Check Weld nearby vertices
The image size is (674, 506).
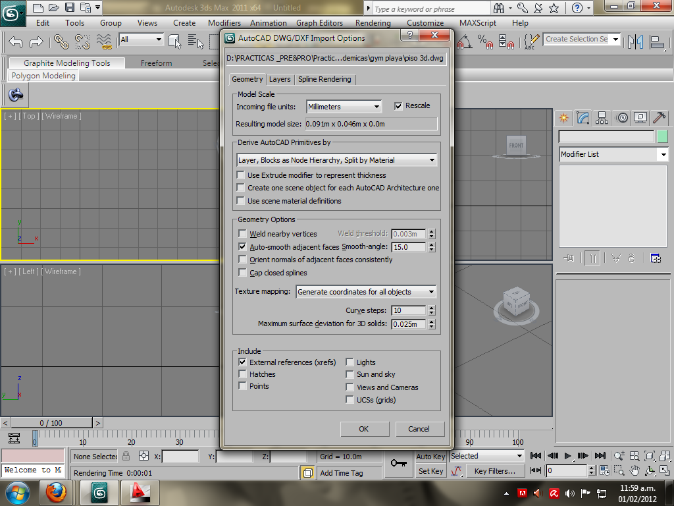242,234
